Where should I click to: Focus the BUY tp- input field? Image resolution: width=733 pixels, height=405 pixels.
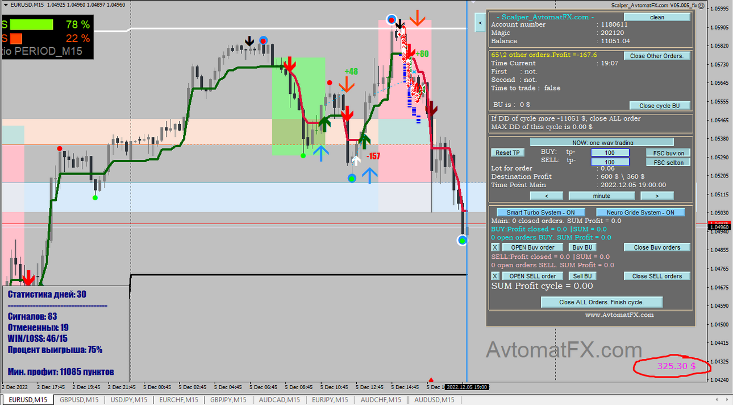[610, 152]
